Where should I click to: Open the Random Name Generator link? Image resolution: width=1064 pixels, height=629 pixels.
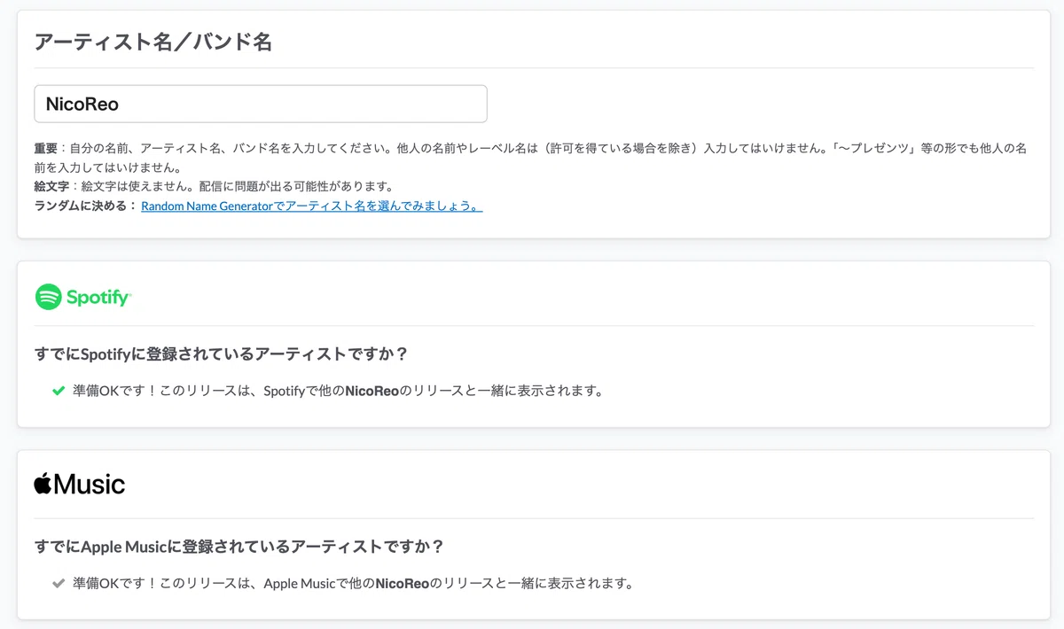point(311,206)
